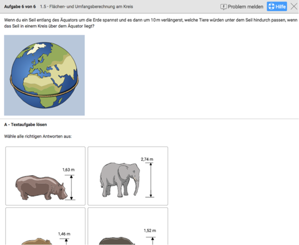Image resolution: width=299 pixels, height=245 pixels.
Task: Close the exercise with the X
Action: point(294,6)
